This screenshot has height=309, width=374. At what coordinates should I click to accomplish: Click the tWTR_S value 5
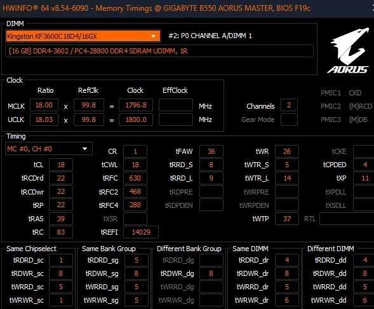(x=287, y=165)
